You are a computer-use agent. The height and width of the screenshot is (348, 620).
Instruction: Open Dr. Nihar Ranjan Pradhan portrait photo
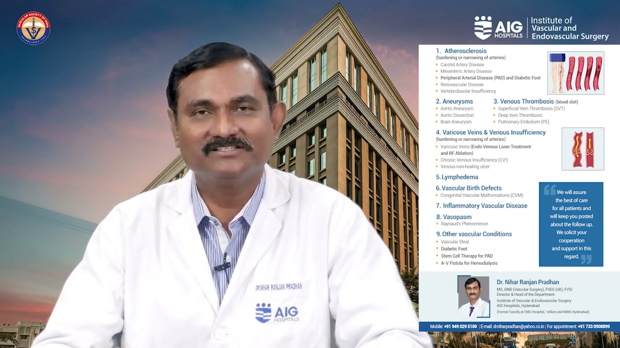473,297
